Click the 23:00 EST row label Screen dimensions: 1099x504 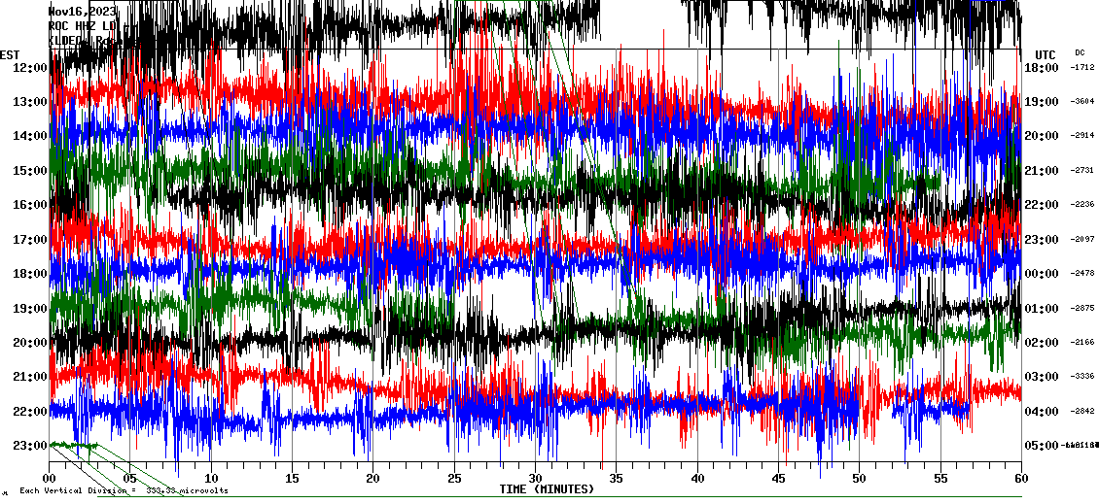click(x=29, y=446)
